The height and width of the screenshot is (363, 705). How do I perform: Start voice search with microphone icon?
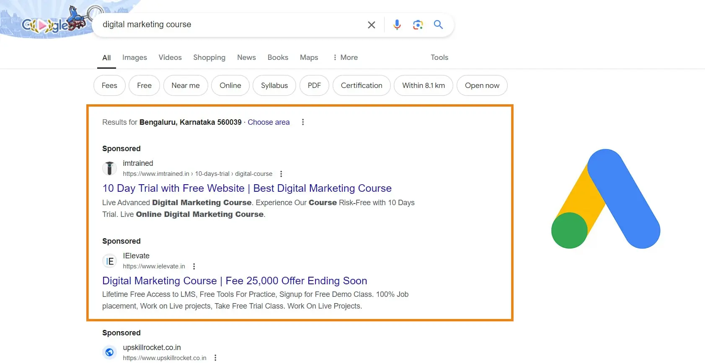[397, 25]
